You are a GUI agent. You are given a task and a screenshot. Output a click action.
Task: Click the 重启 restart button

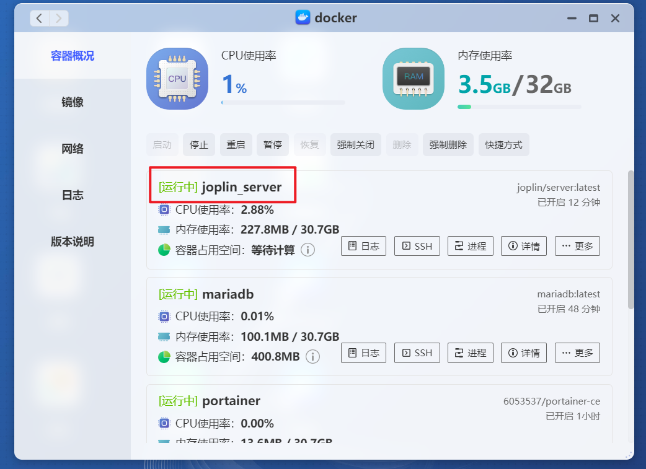click(x=236, y=144)
